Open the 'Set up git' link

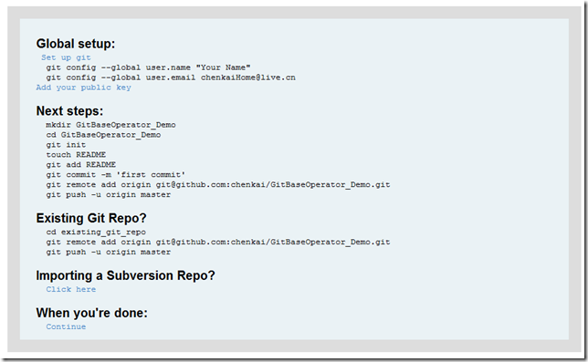[66, 57]
